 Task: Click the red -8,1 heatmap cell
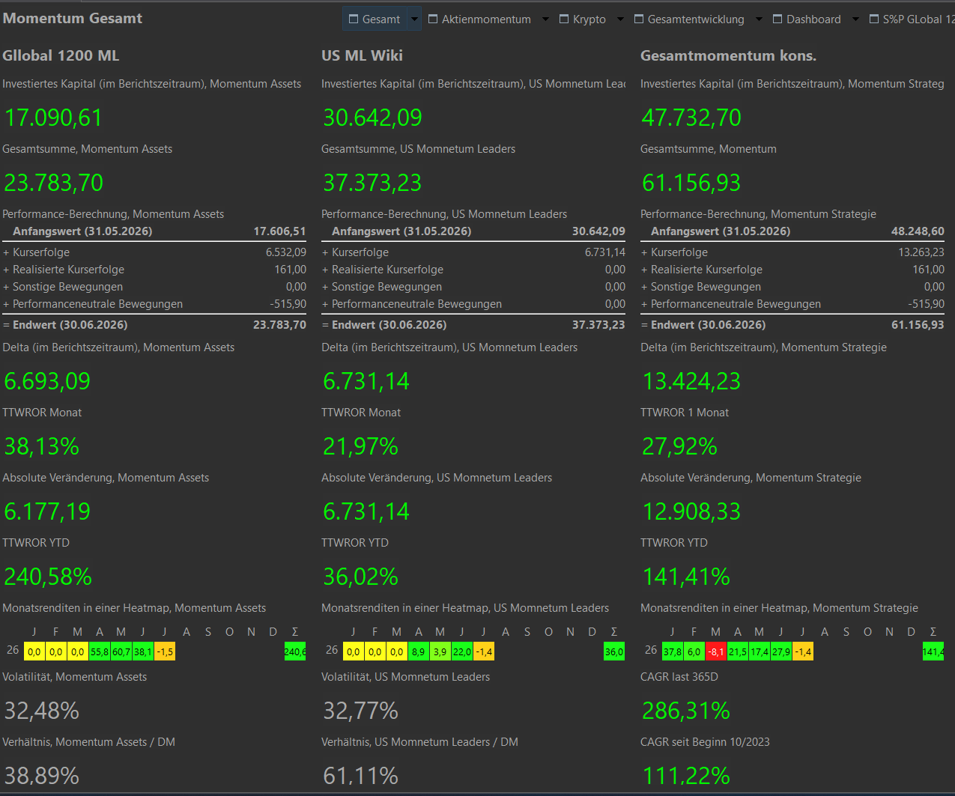coord(716,651)
